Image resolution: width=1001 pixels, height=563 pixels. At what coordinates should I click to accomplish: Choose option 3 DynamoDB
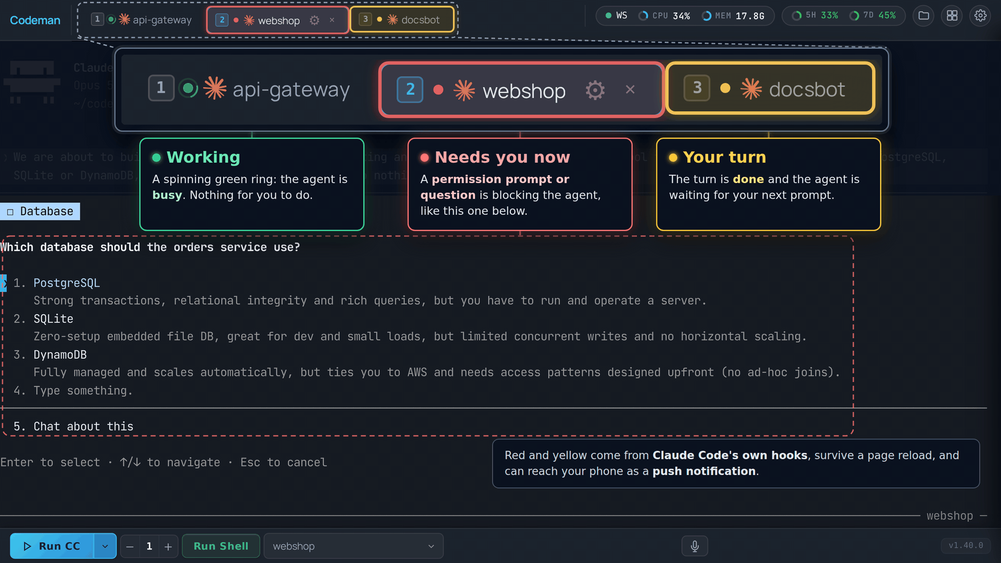click(x=60, y=355)
